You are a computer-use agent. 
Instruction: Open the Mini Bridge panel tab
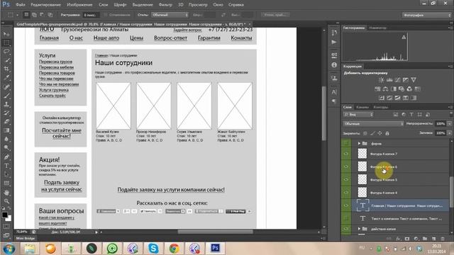point(26,238)
